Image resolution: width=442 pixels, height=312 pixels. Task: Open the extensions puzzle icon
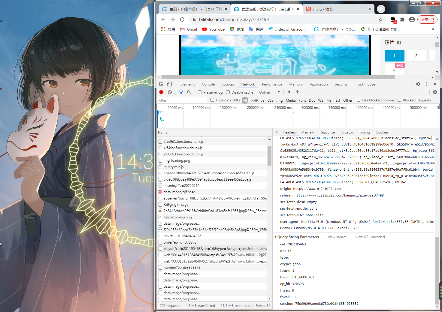pyautogui.click(x=402, y=19)
